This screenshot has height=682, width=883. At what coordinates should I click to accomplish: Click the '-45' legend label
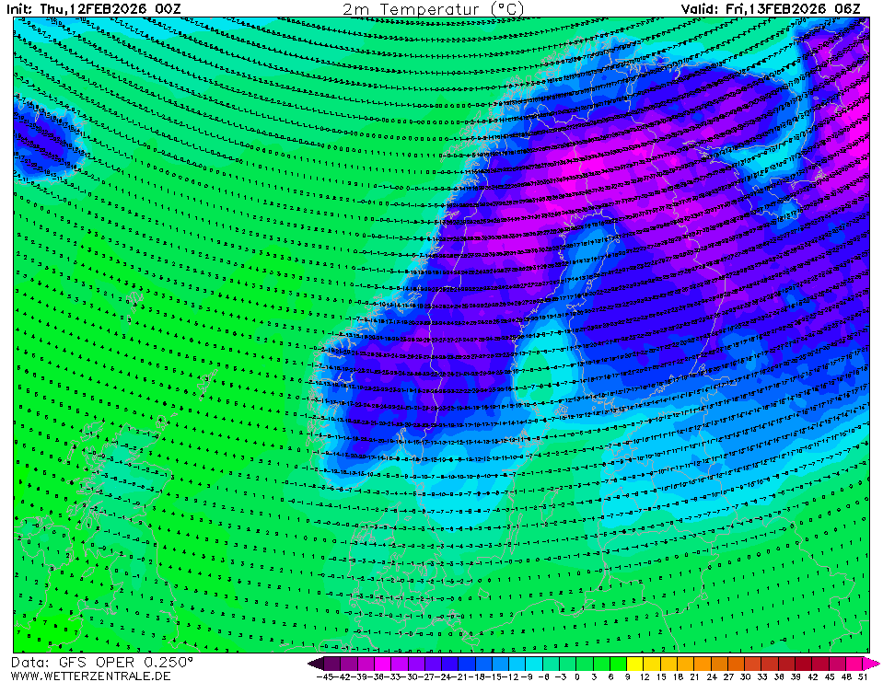(x=324, y=676)
